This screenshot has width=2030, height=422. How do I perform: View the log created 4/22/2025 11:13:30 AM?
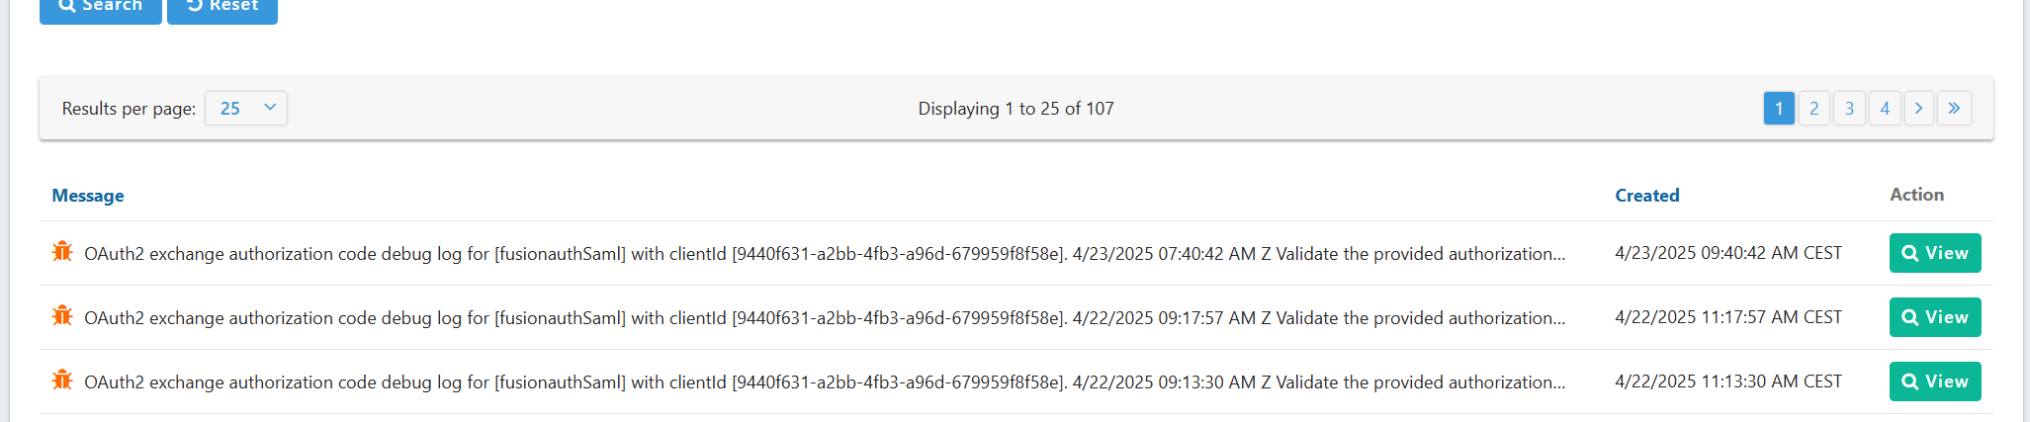(1935, 381)
